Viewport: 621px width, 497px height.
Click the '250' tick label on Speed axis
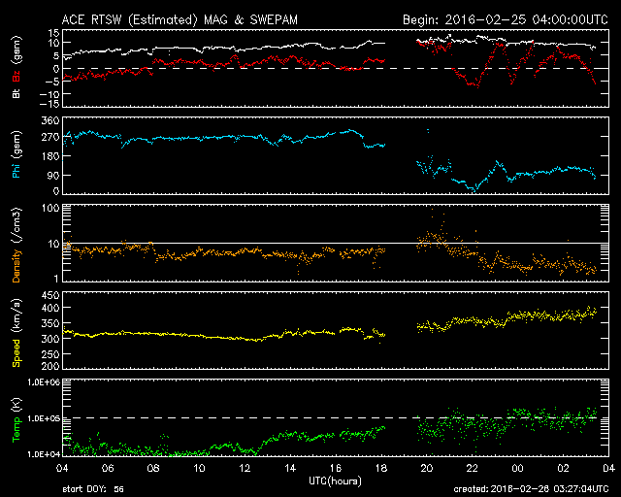tap(50, 354)
